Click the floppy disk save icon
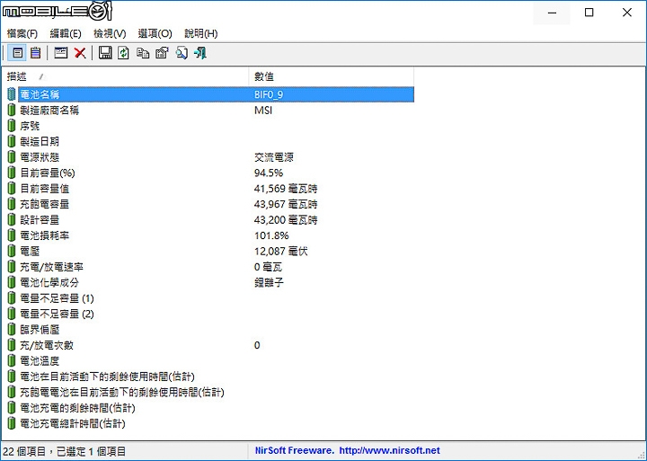Image resolution: width=647 pixels, height=461 pixels. click(x=105, y=53)
